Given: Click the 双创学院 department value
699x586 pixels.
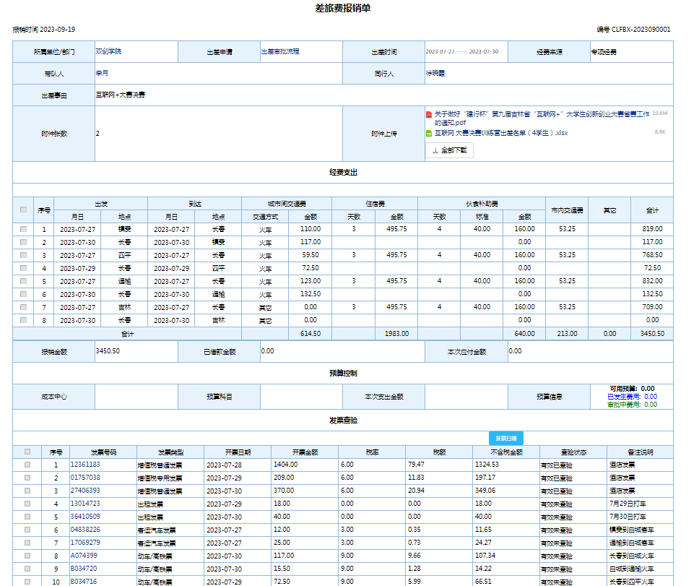Looking at the screenshot, I should (108, 51).
